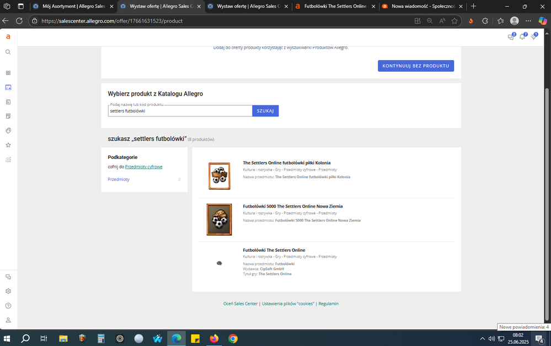The image size is (551, 346).
Task: Reload the page with refresh icon
Action: (x=19, y=21)
